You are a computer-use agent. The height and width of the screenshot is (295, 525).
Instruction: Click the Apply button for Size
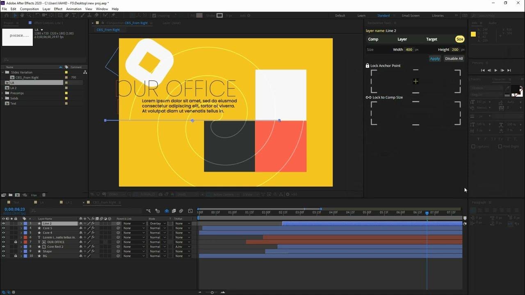point(435,58)
